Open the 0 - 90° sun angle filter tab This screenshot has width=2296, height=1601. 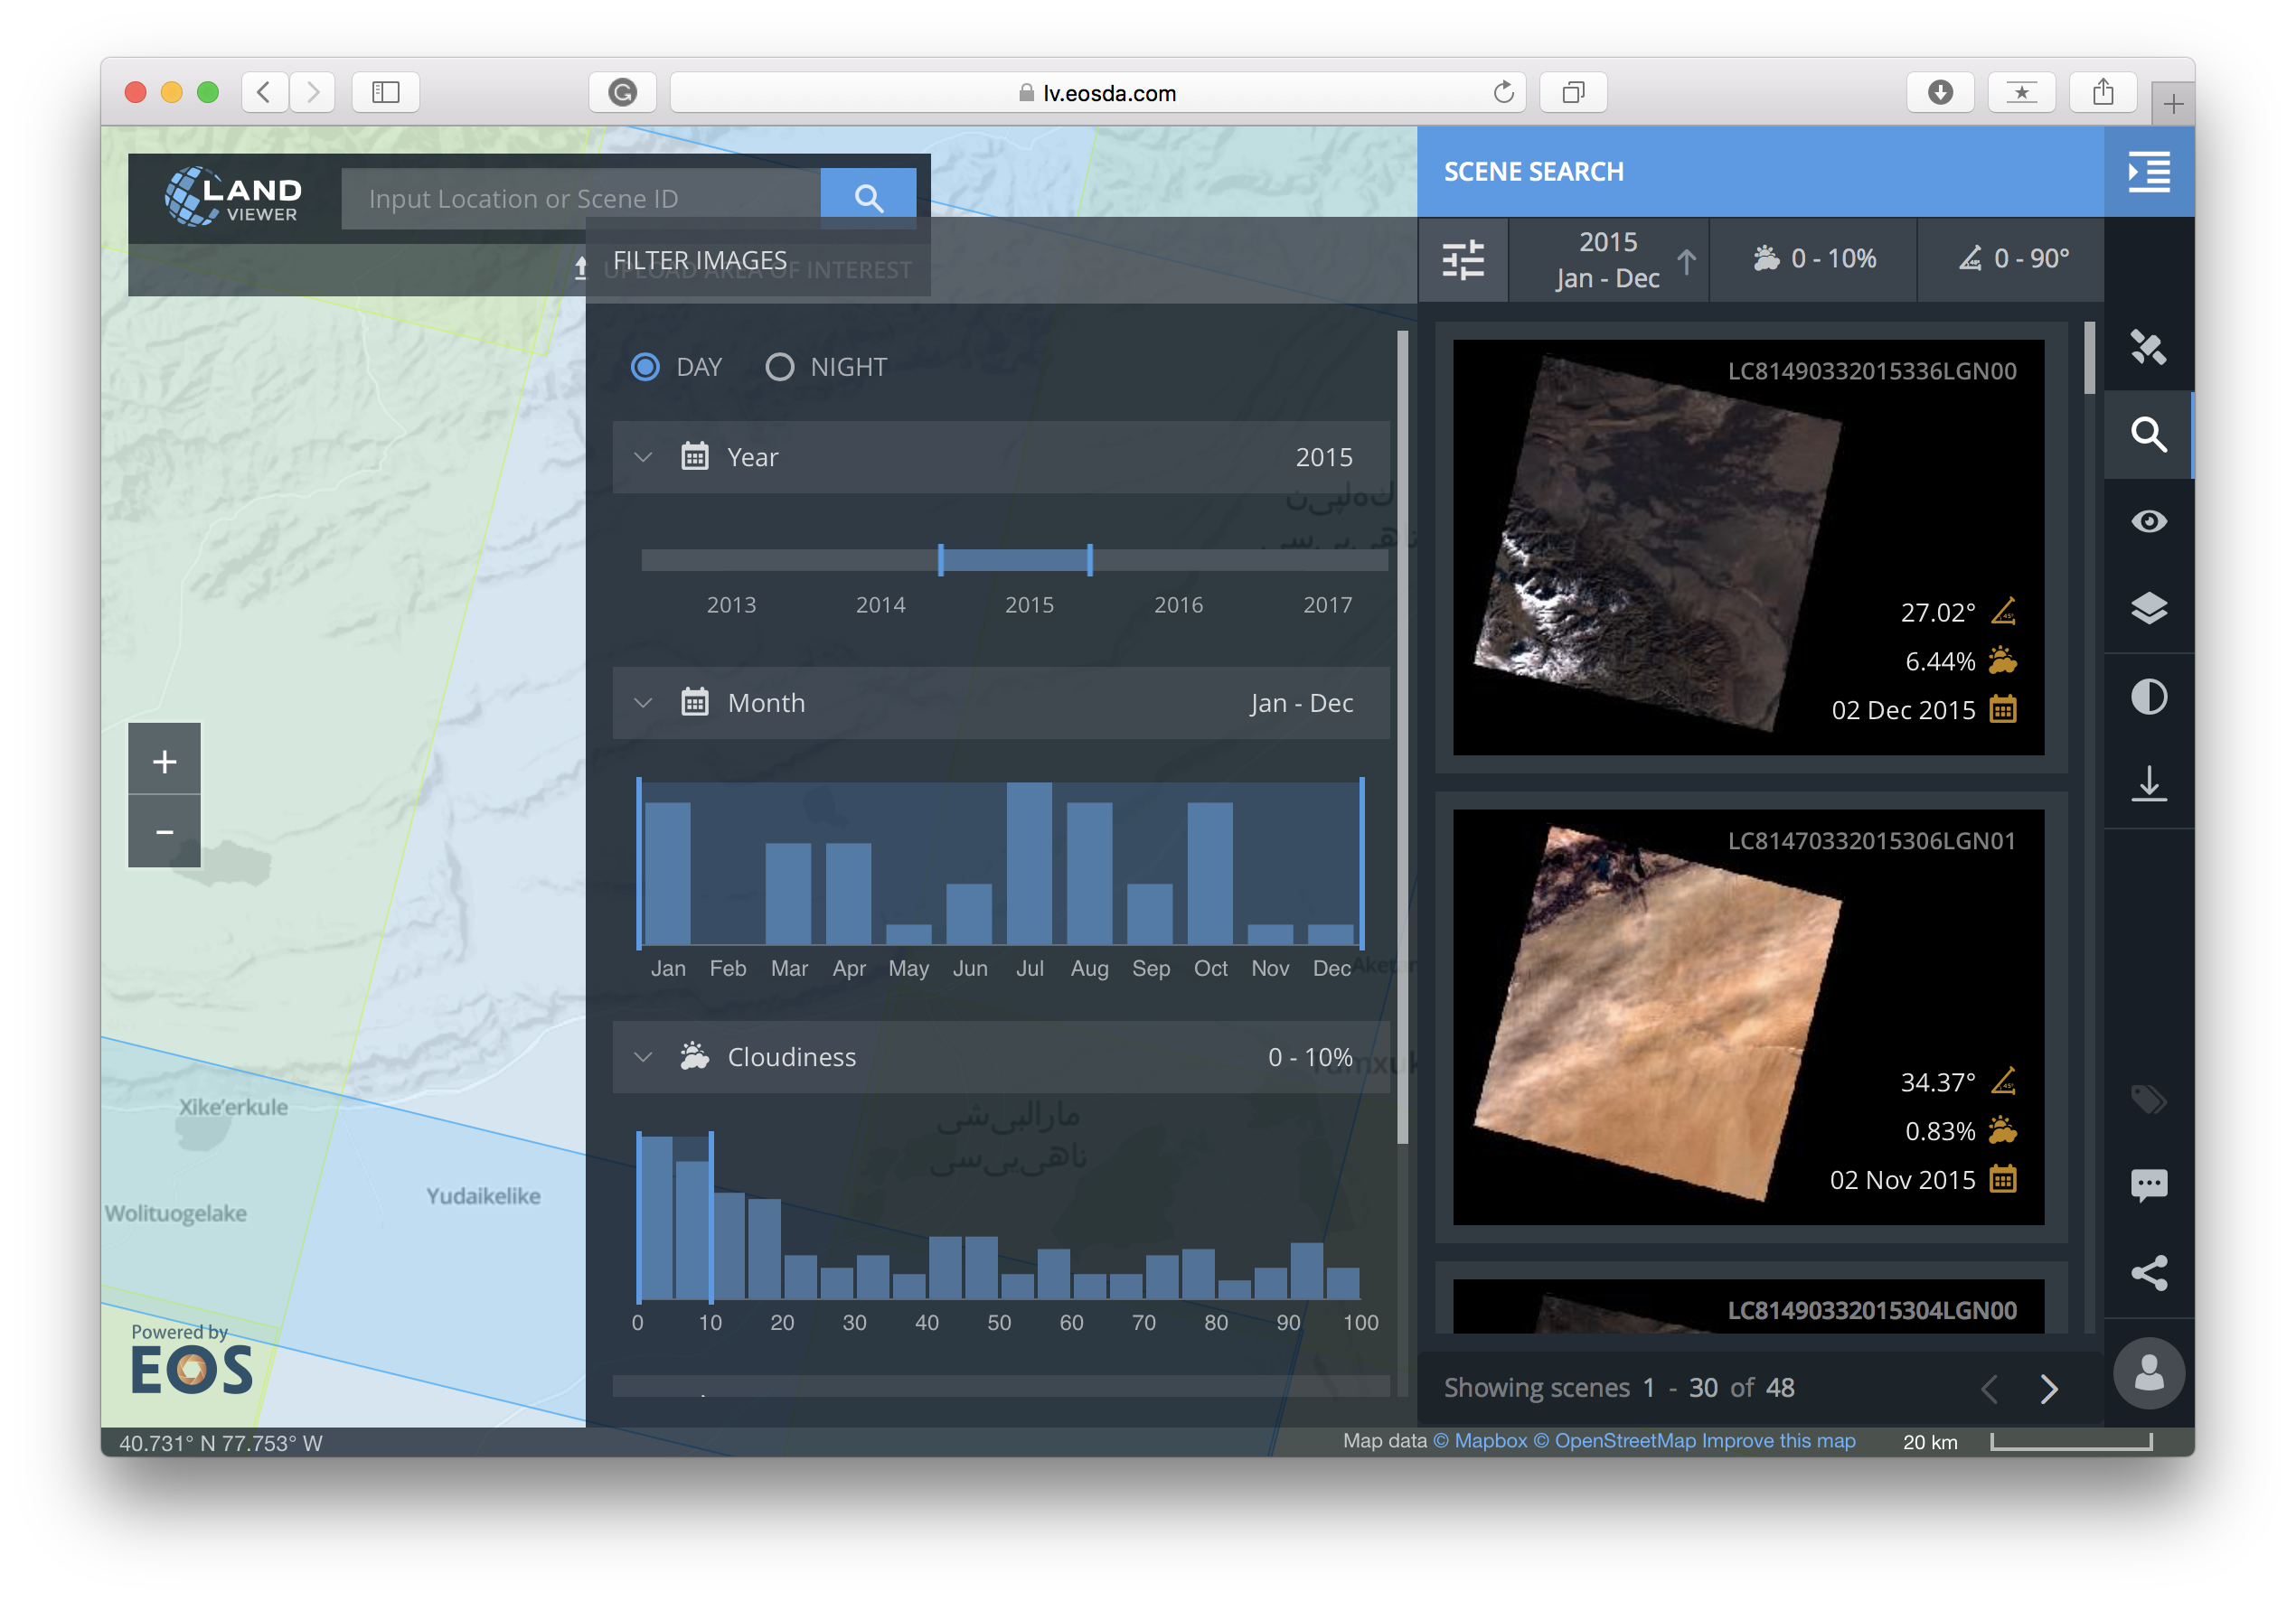point(2012,258)
